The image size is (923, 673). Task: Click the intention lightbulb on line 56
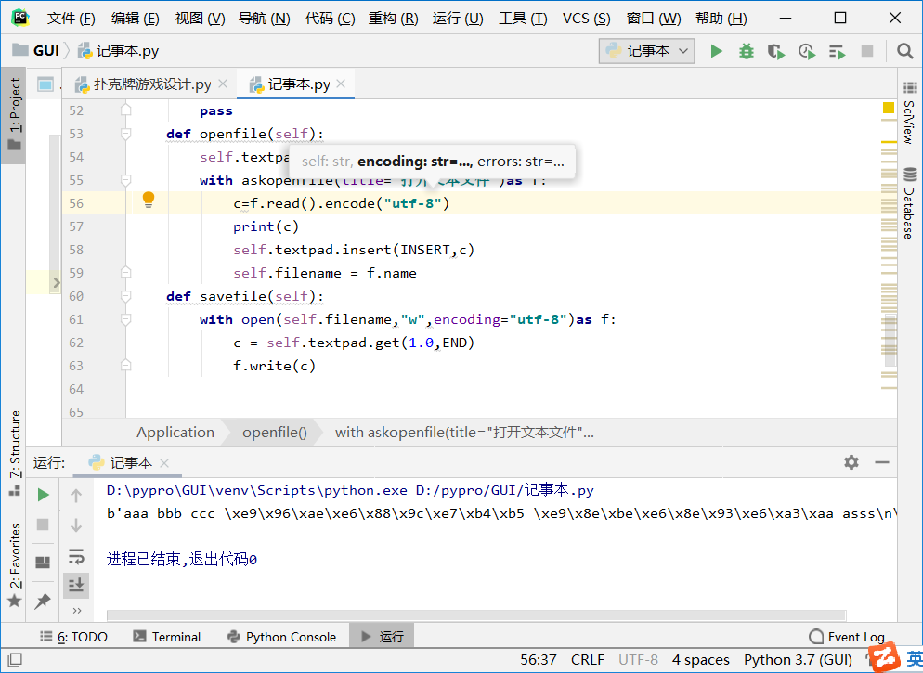pyautogui.click(x=149, y=200)
